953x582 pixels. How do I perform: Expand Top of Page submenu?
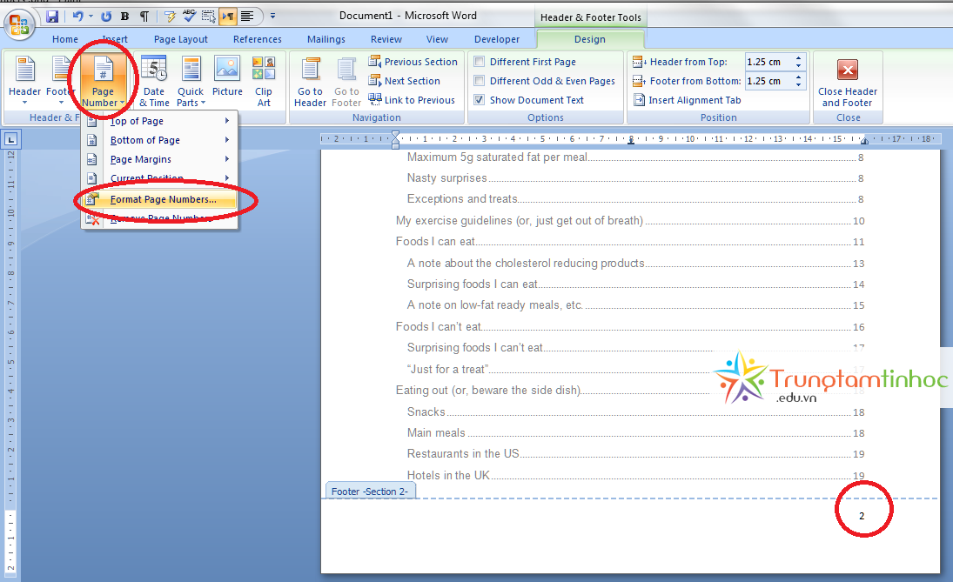point(158,121)
